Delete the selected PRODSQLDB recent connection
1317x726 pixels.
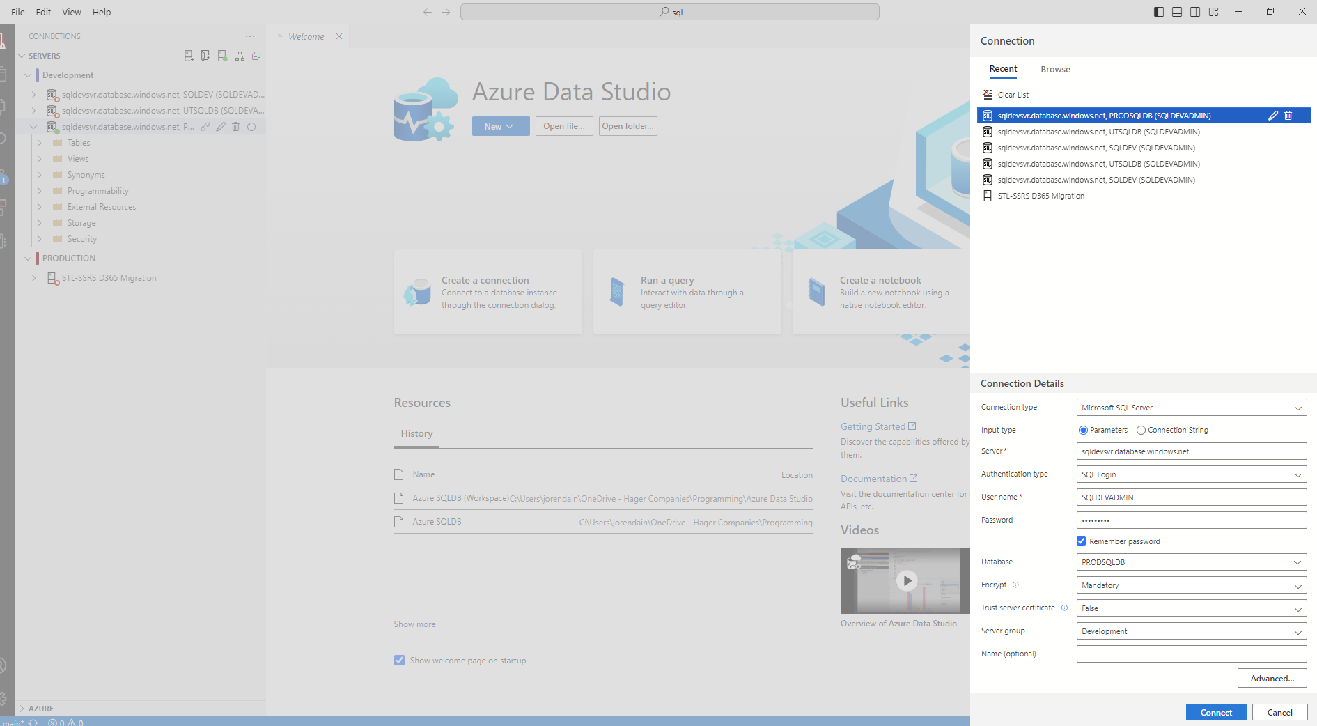[1288, 116]
